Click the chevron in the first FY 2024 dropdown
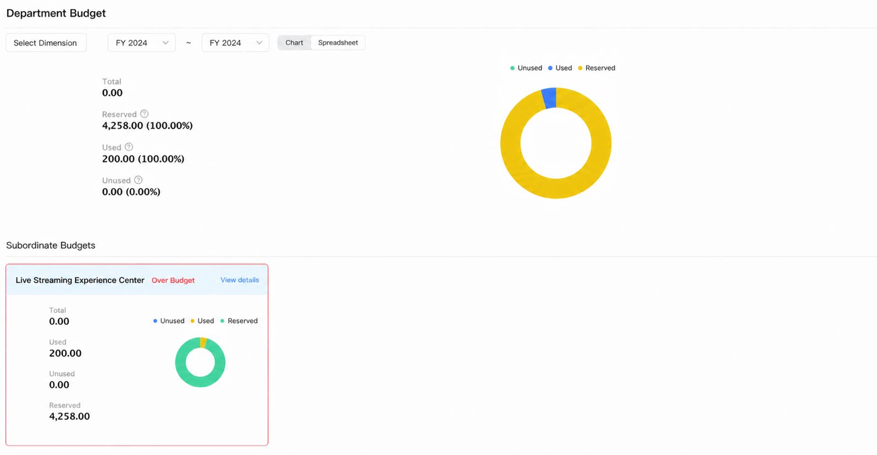Viewport: 877px width, 455px height. pos(165,43)
